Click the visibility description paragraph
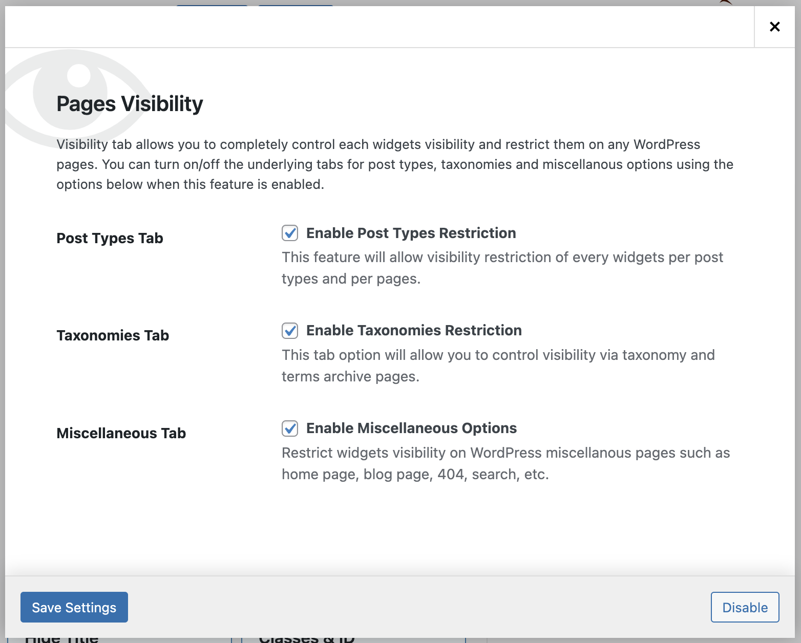801x643 pixels. (394, 164)
